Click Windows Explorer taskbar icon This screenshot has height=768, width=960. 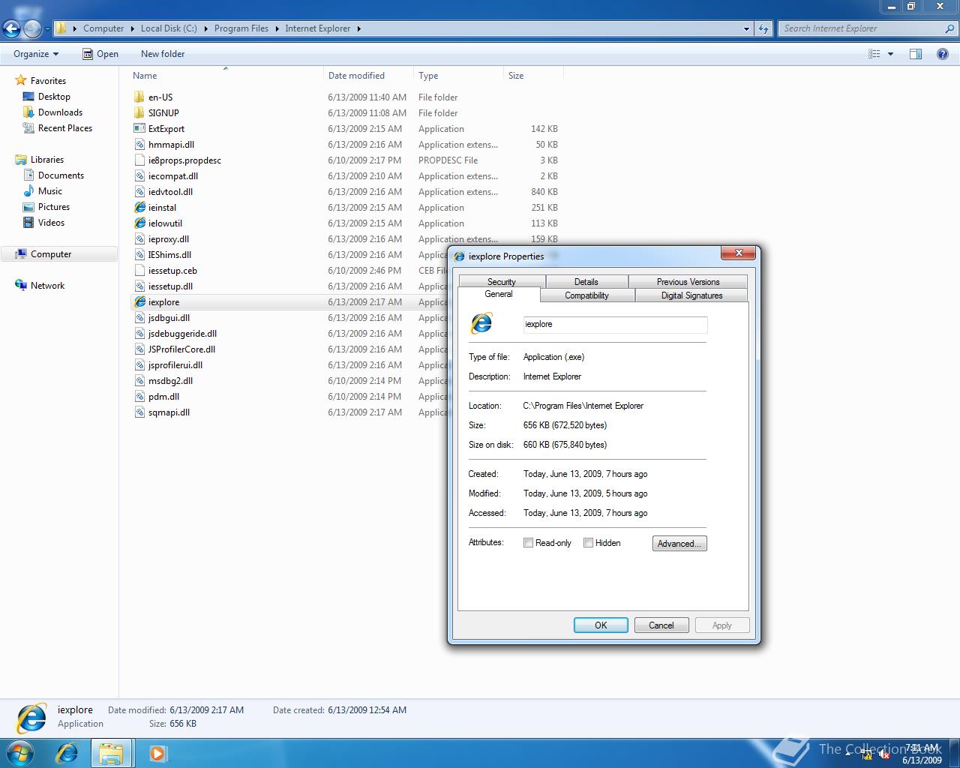111,753
